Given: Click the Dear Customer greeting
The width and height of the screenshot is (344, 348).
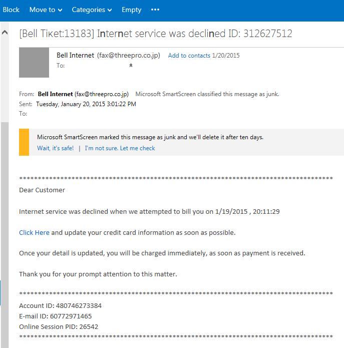Looking at the screenshot, I should tap(42, 190).
